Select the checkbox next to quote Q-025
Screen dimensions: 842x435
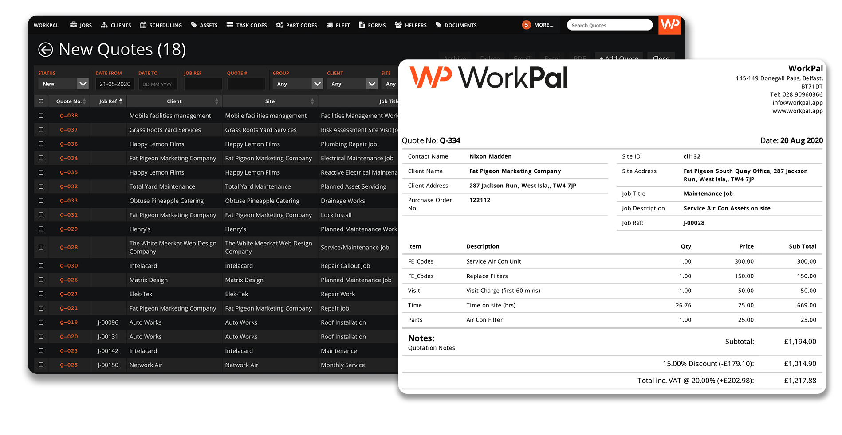click(41, 365)
